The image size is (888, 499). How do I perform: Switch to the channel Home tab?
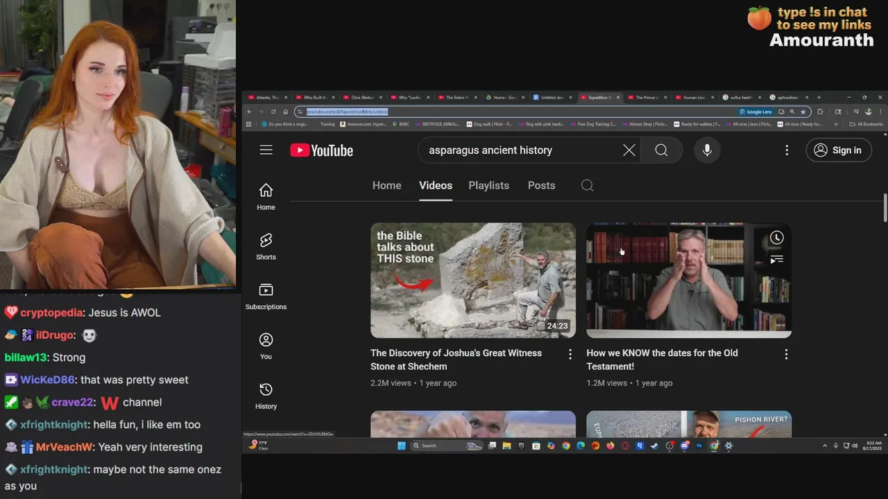click(386, 185)
